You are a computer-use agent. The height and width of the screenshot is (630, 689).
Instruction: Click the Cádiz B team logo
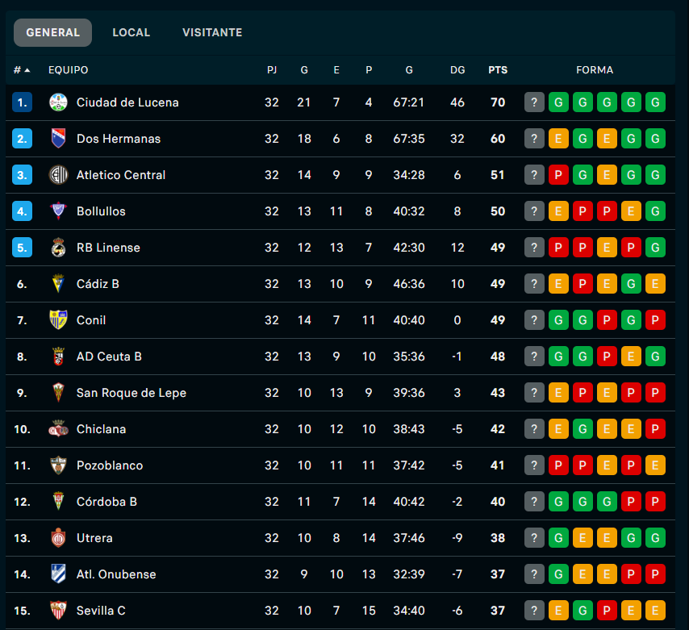click(x=58, y=284)
